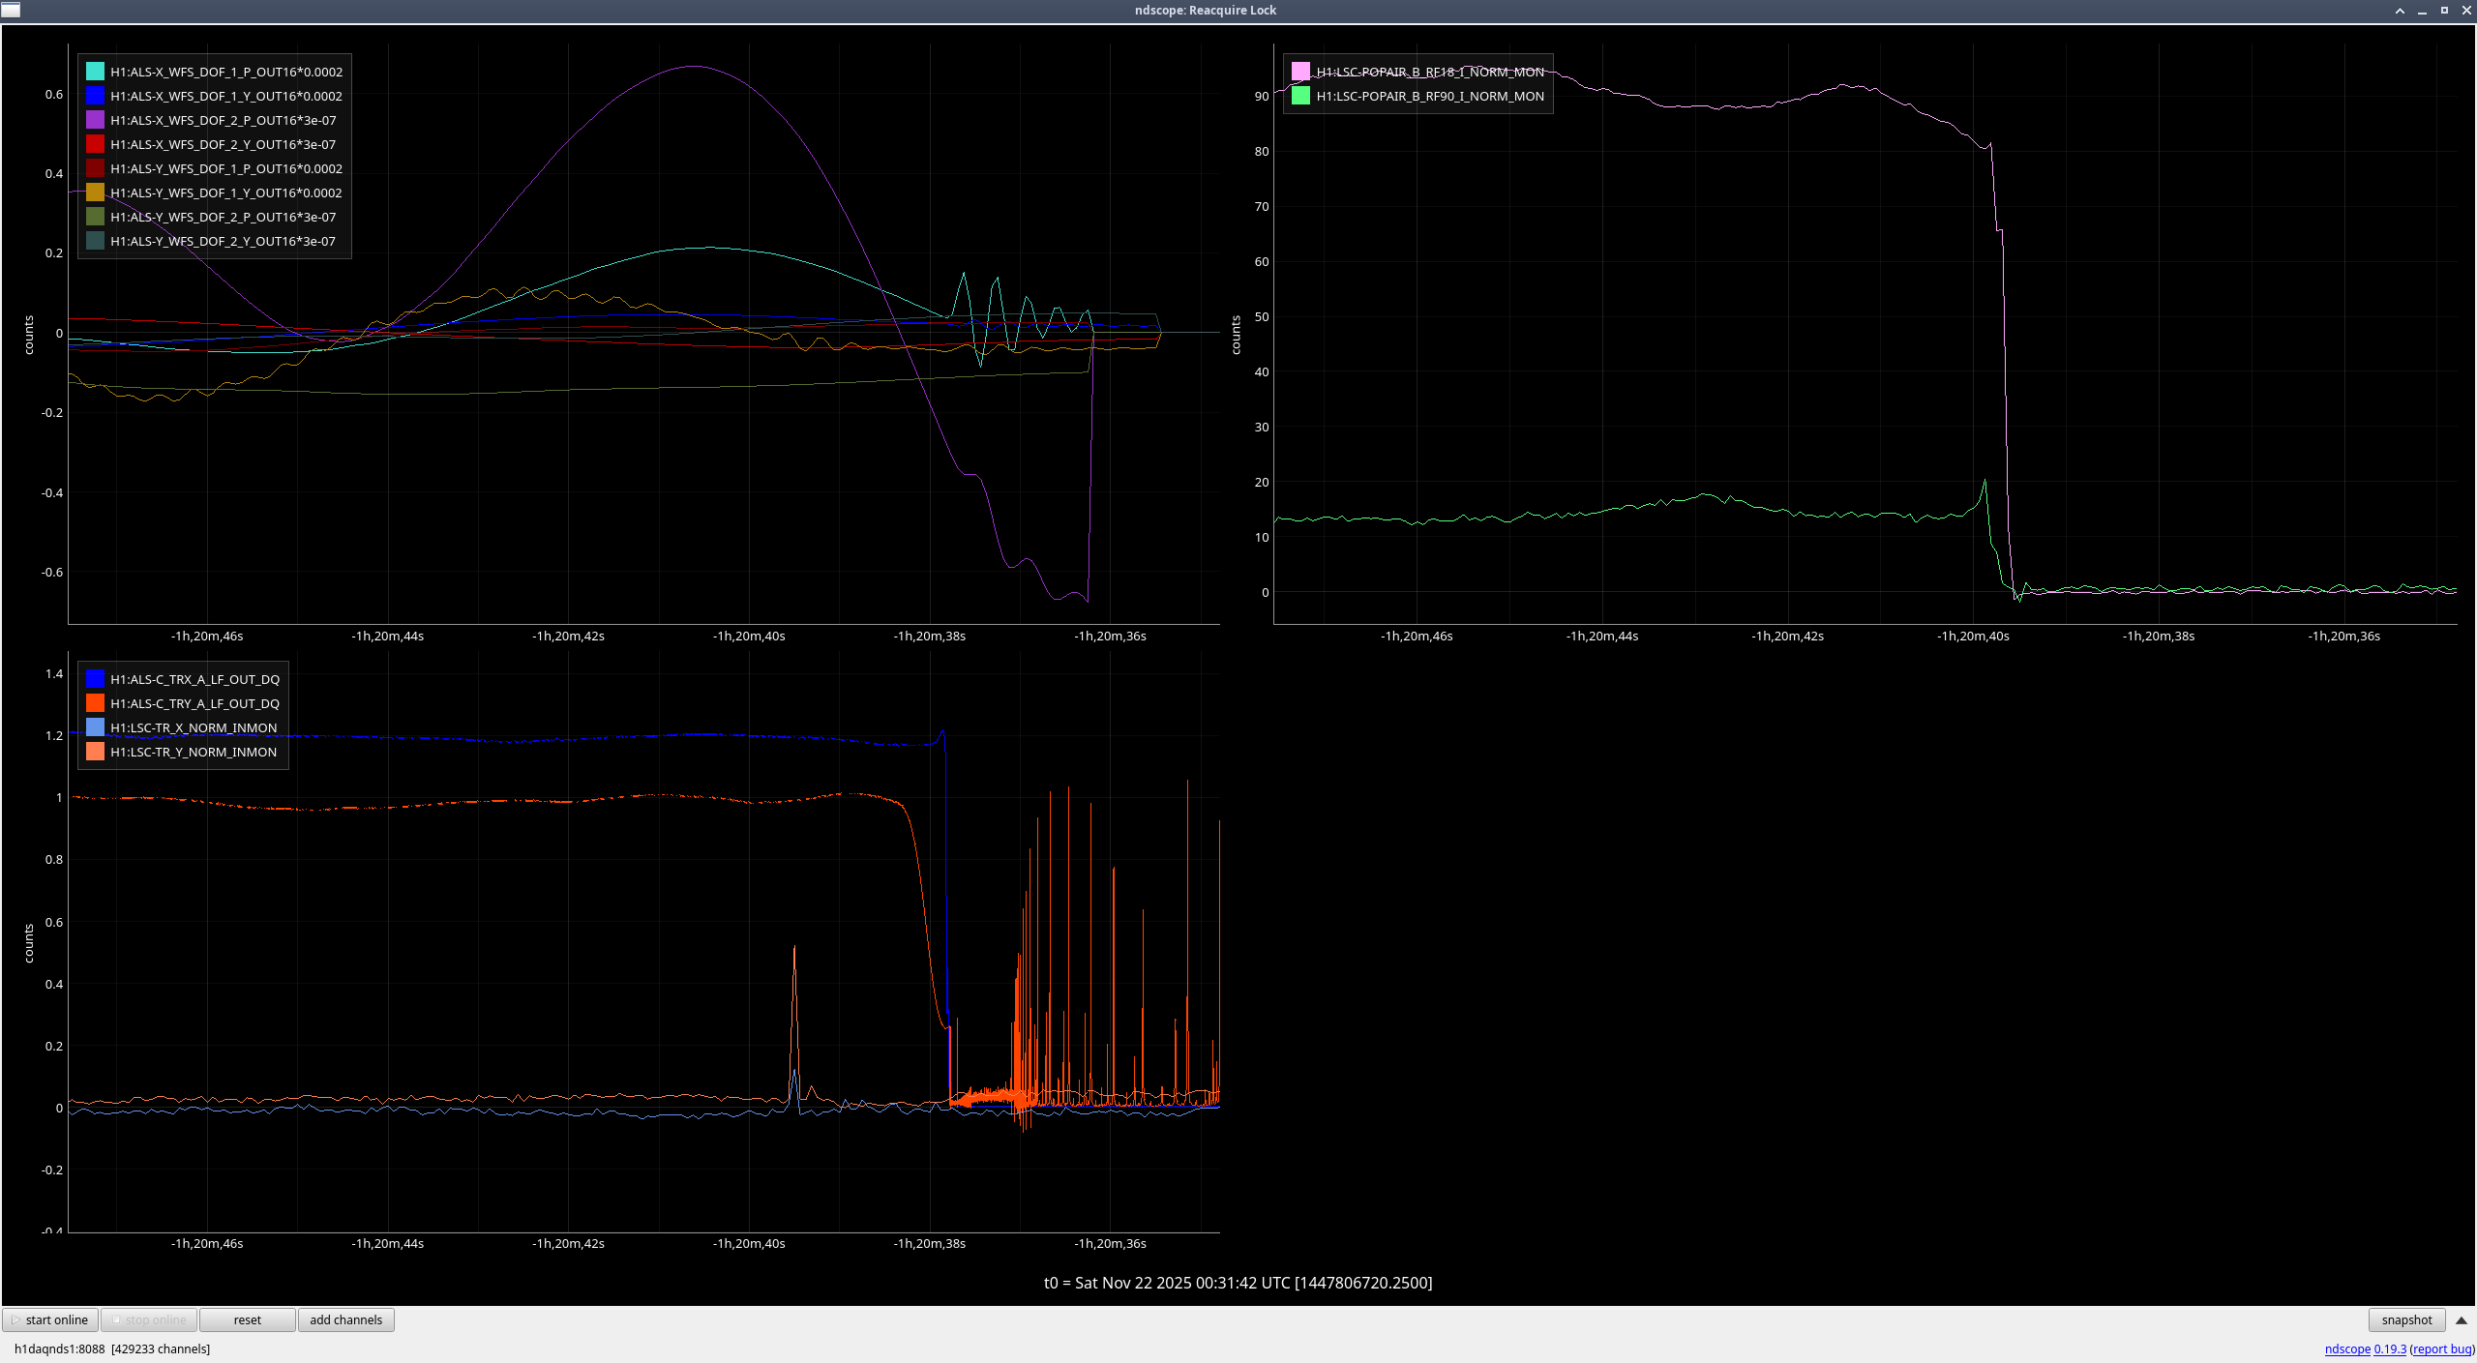Toggle ALS-X_WFS_DOF_2_P purple legend swatch
2477x1363 pixels.
95,120
